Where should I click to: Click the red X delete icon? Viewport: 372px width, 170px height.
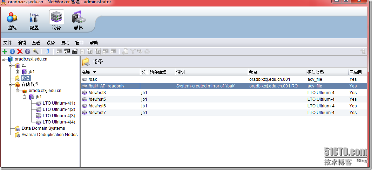click(x=20, y=51)
